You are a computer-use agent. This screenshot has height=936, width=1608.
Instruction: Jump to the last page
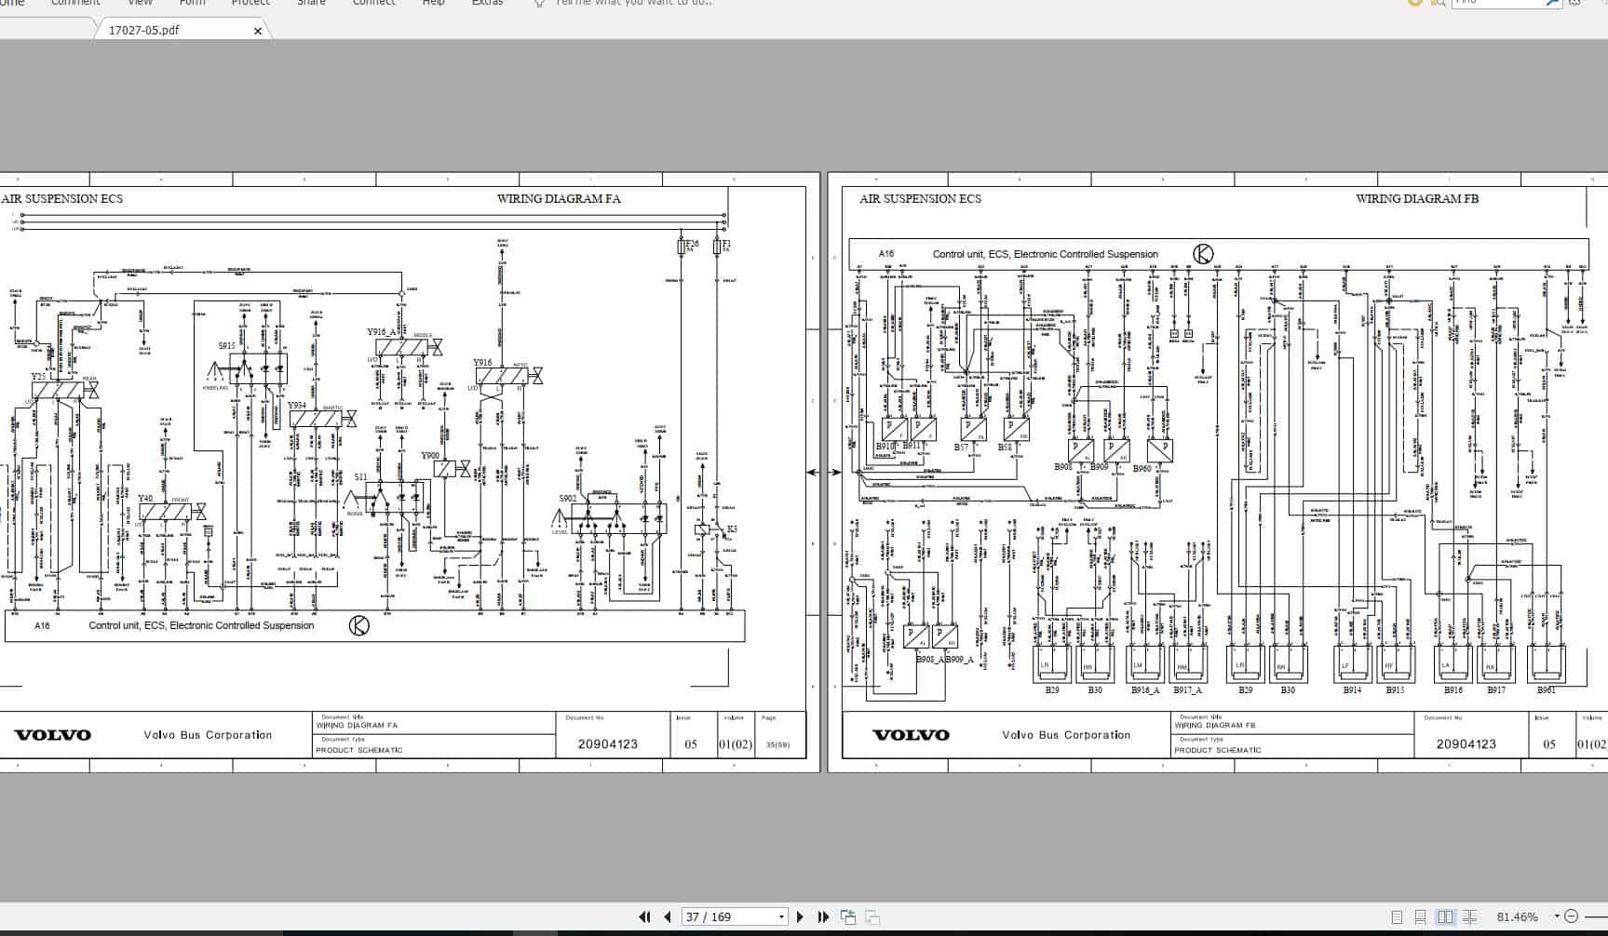(x=823, y=916)
